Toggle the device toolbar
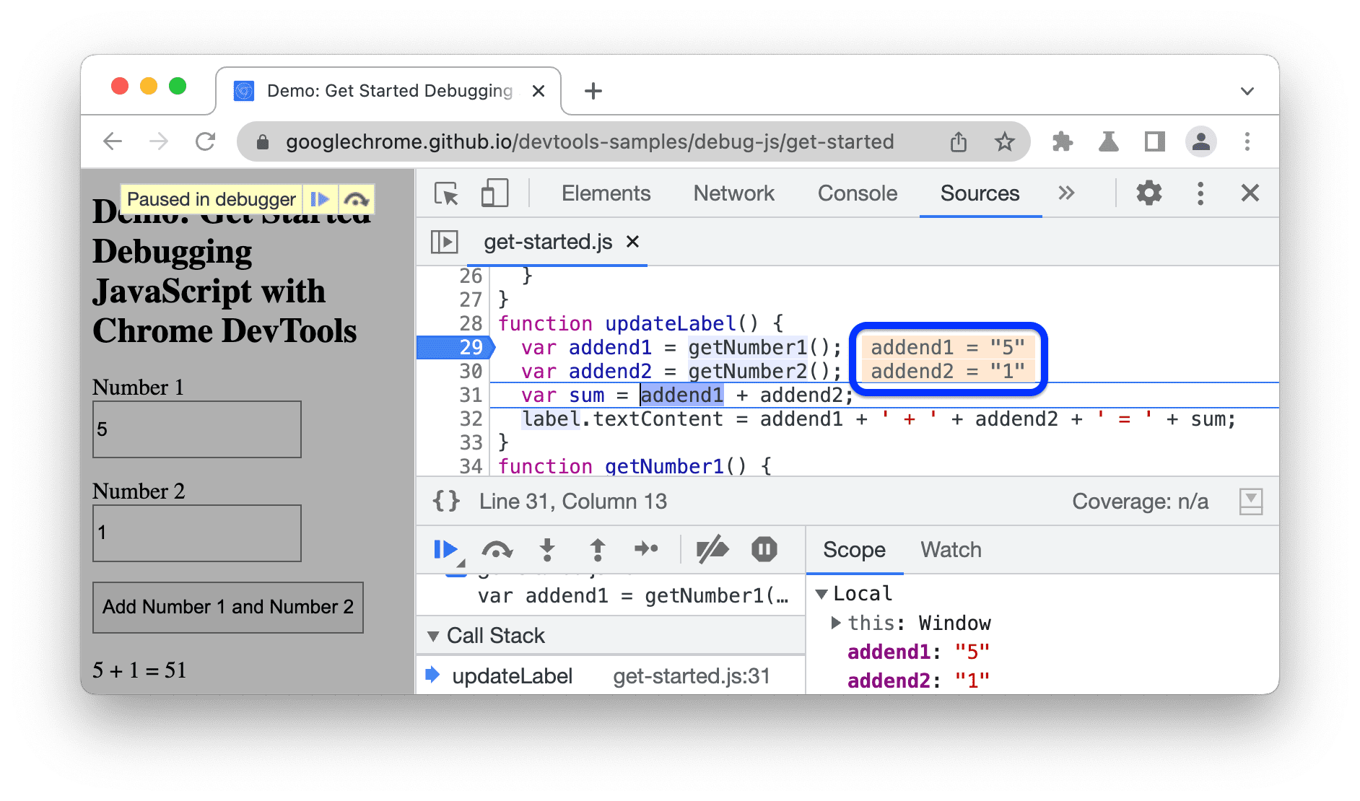 click(494, 193)
